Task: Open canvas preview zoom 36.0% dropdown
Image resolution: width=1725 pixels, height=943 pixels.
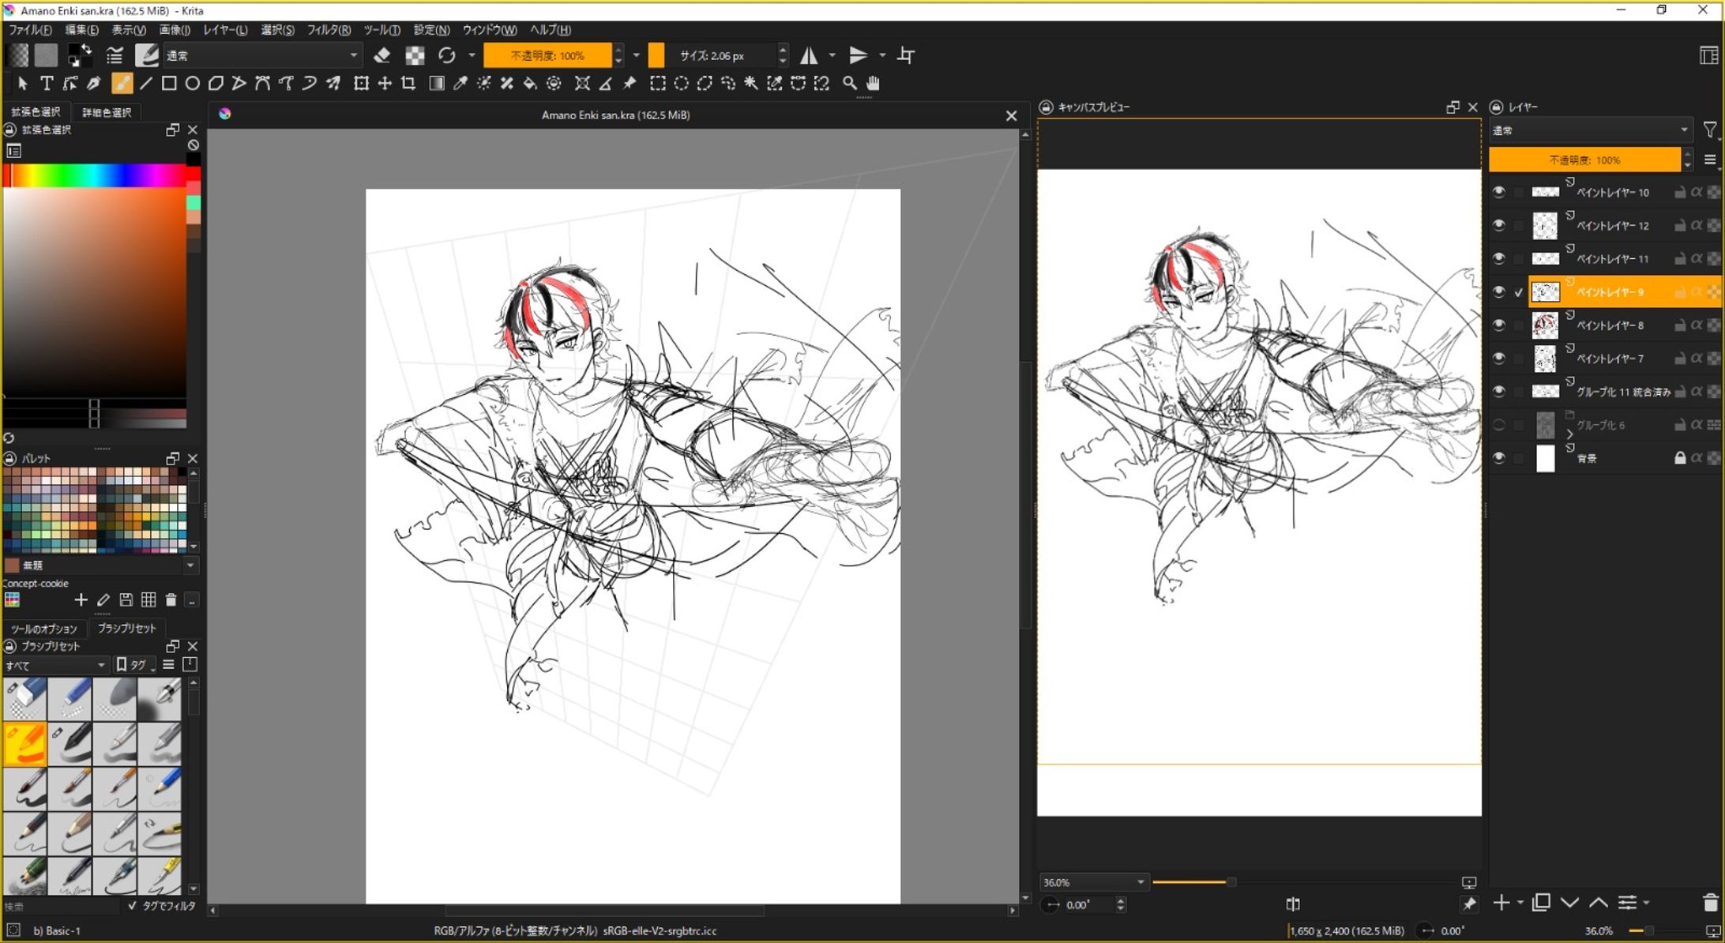Action: click(x=1093, y=882)
